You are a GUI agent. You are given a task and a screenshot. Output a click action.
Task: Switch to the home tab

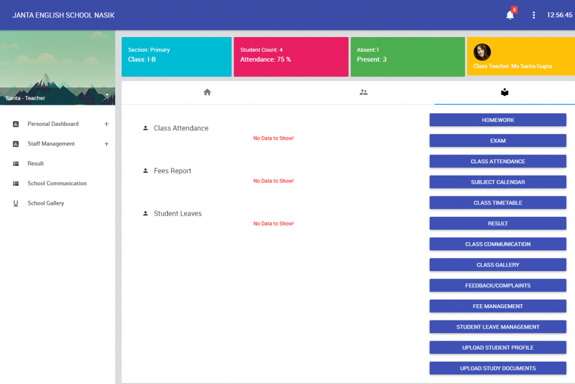pyautogui.click(x=207, y=92)
